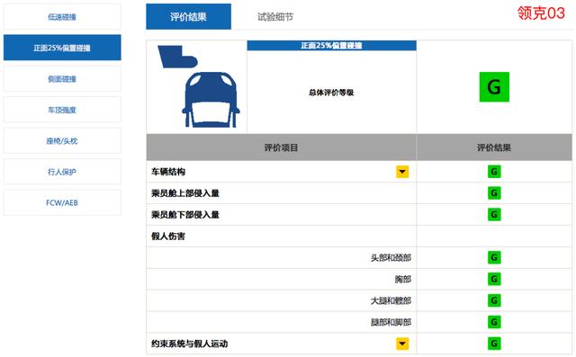Click the G badge for 大腿和髋部
The width and height of the screenshot is (576, 357).
coord(494,300)
